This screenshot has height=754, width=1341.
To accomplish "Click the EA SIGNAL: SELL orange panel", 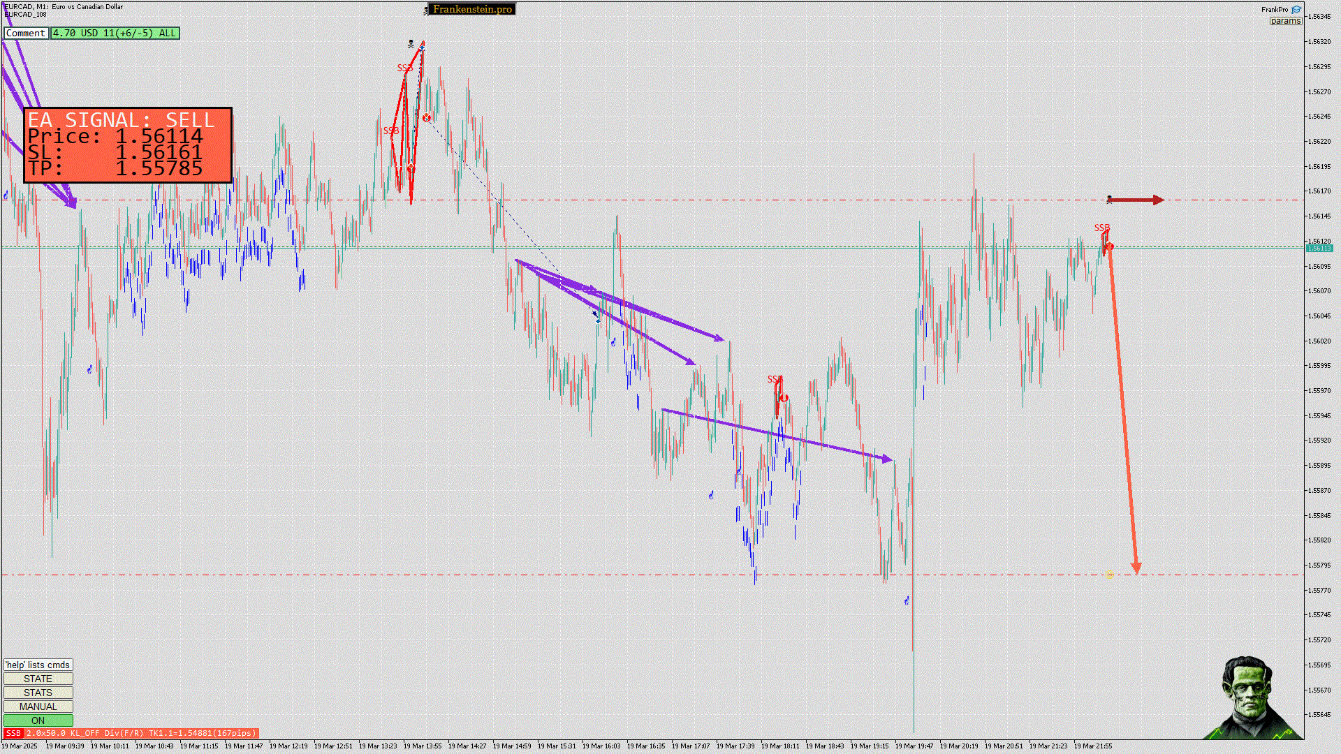I will (x=128, y=145).
